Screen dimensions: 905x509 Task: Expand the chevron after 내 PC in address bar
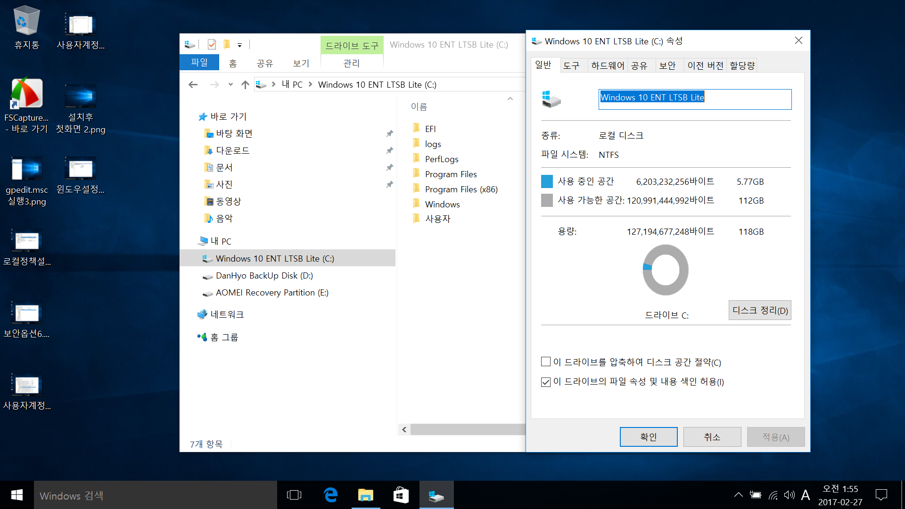click(310, 84)
